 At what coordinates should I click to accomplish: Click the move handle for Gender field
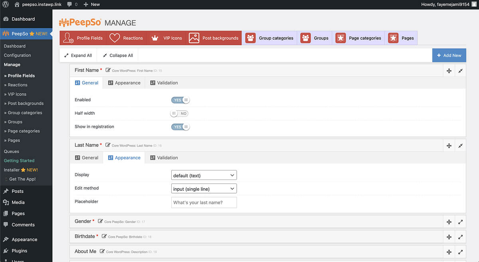coord(449,222)
